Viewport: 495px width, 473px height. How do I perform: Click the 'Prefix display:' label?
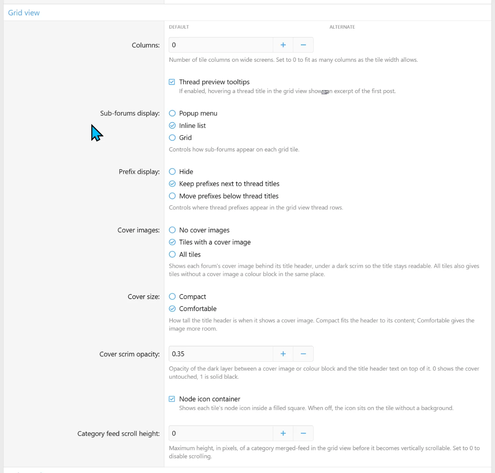(x=139, y=172)
